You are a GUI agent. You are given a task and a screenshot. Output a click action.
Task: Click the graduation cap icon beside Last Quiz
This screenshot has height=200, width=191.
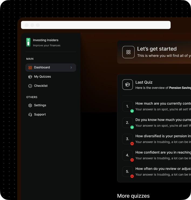128,85
